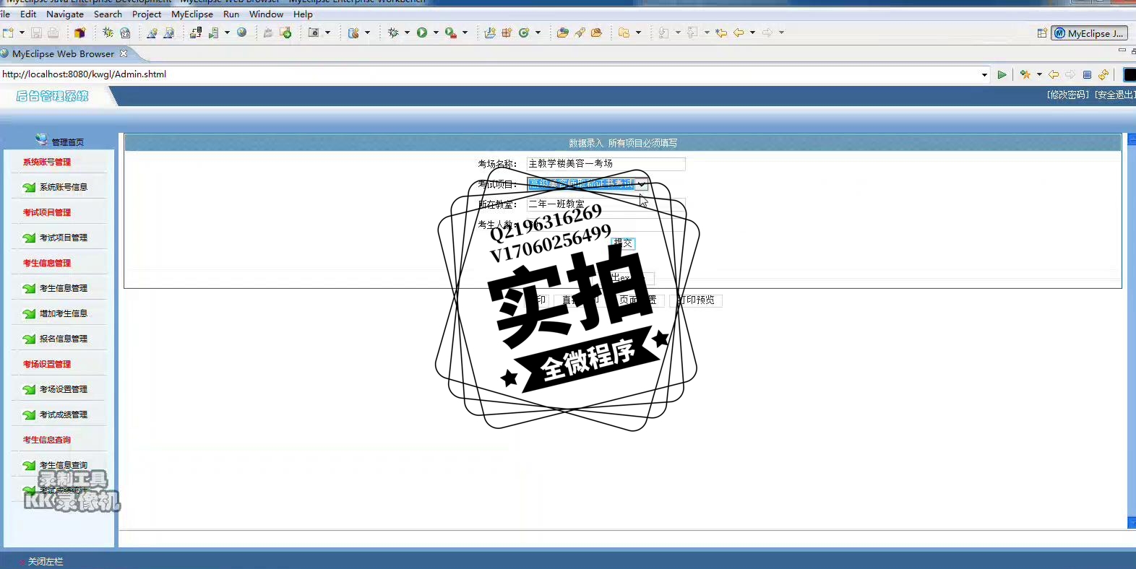
Task: Open 增加考生信息 in sidebar
Action: click(63, 313)
